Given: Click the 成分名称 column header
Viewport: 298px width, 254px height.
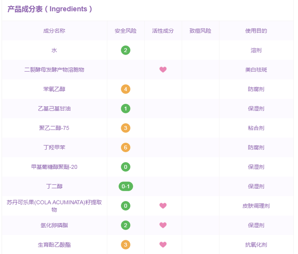Looking at the screenshot, I should coord(54,31).
